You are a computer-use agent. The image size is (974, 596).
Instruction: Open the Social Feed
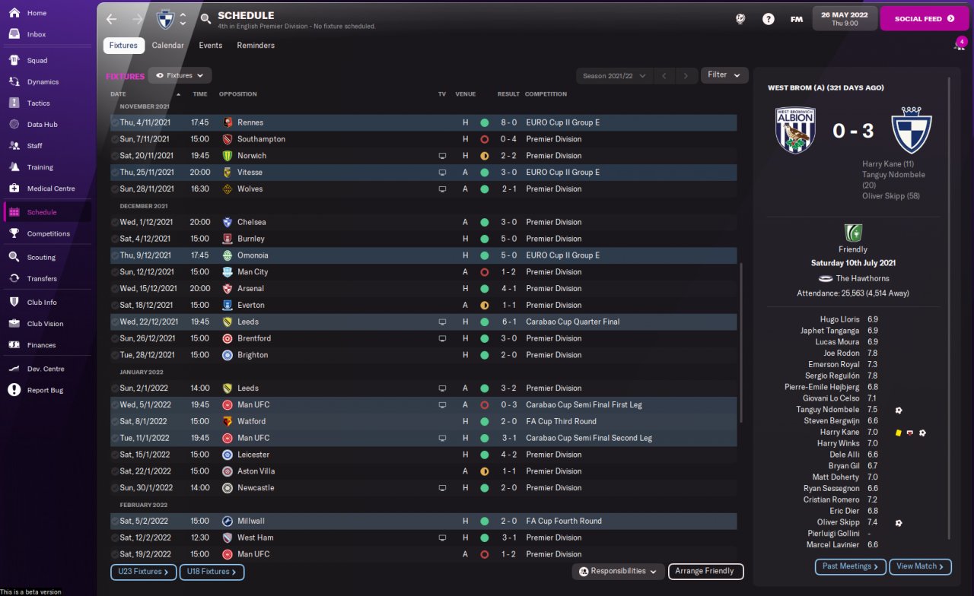coord(925,19)
